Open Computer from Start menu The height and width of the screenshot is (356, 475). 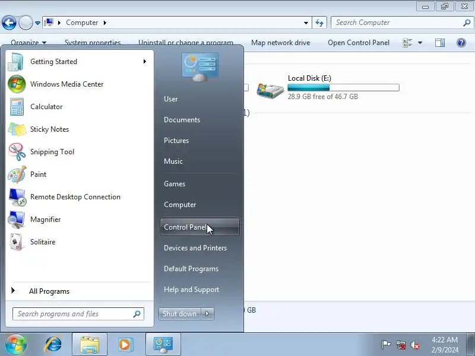click(x=199, y=205)
